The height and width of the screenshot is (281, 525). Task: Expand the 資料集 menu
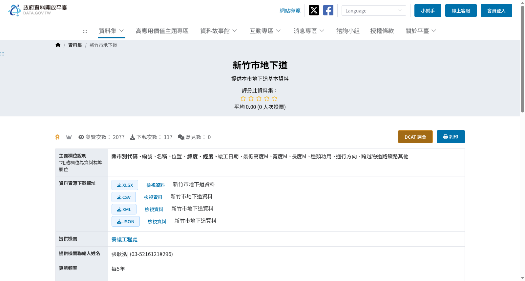click(112, 31)
